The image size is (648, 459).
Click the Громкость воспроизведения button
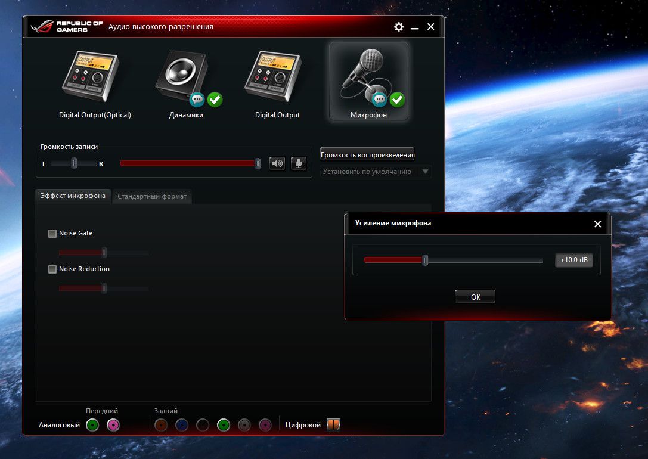[367, 155]
